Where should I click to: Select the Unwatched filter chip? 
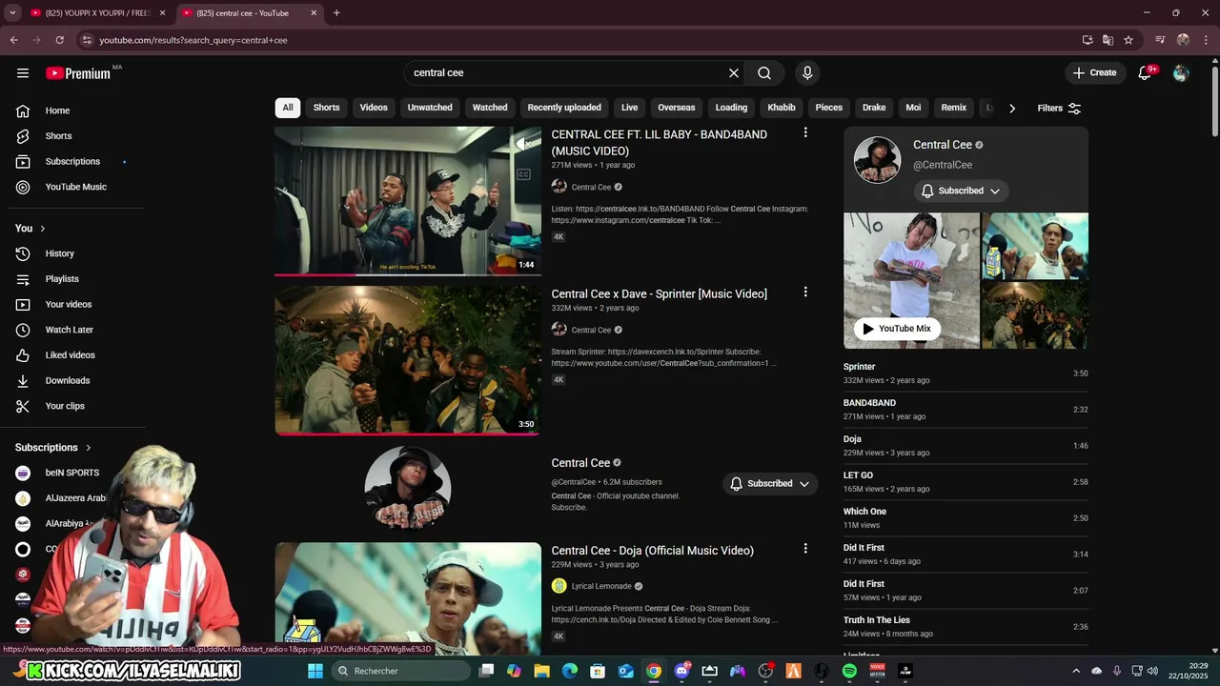(430, 108)
